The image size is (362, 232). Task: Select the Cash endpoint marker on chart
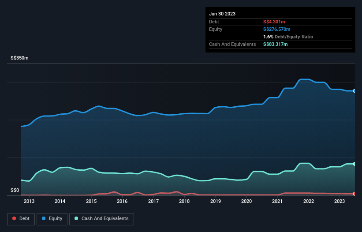click(355, 164)
